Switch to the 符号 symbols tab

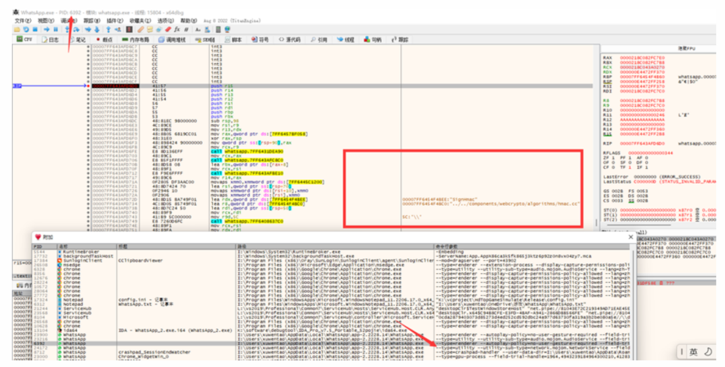pos(260,40)
